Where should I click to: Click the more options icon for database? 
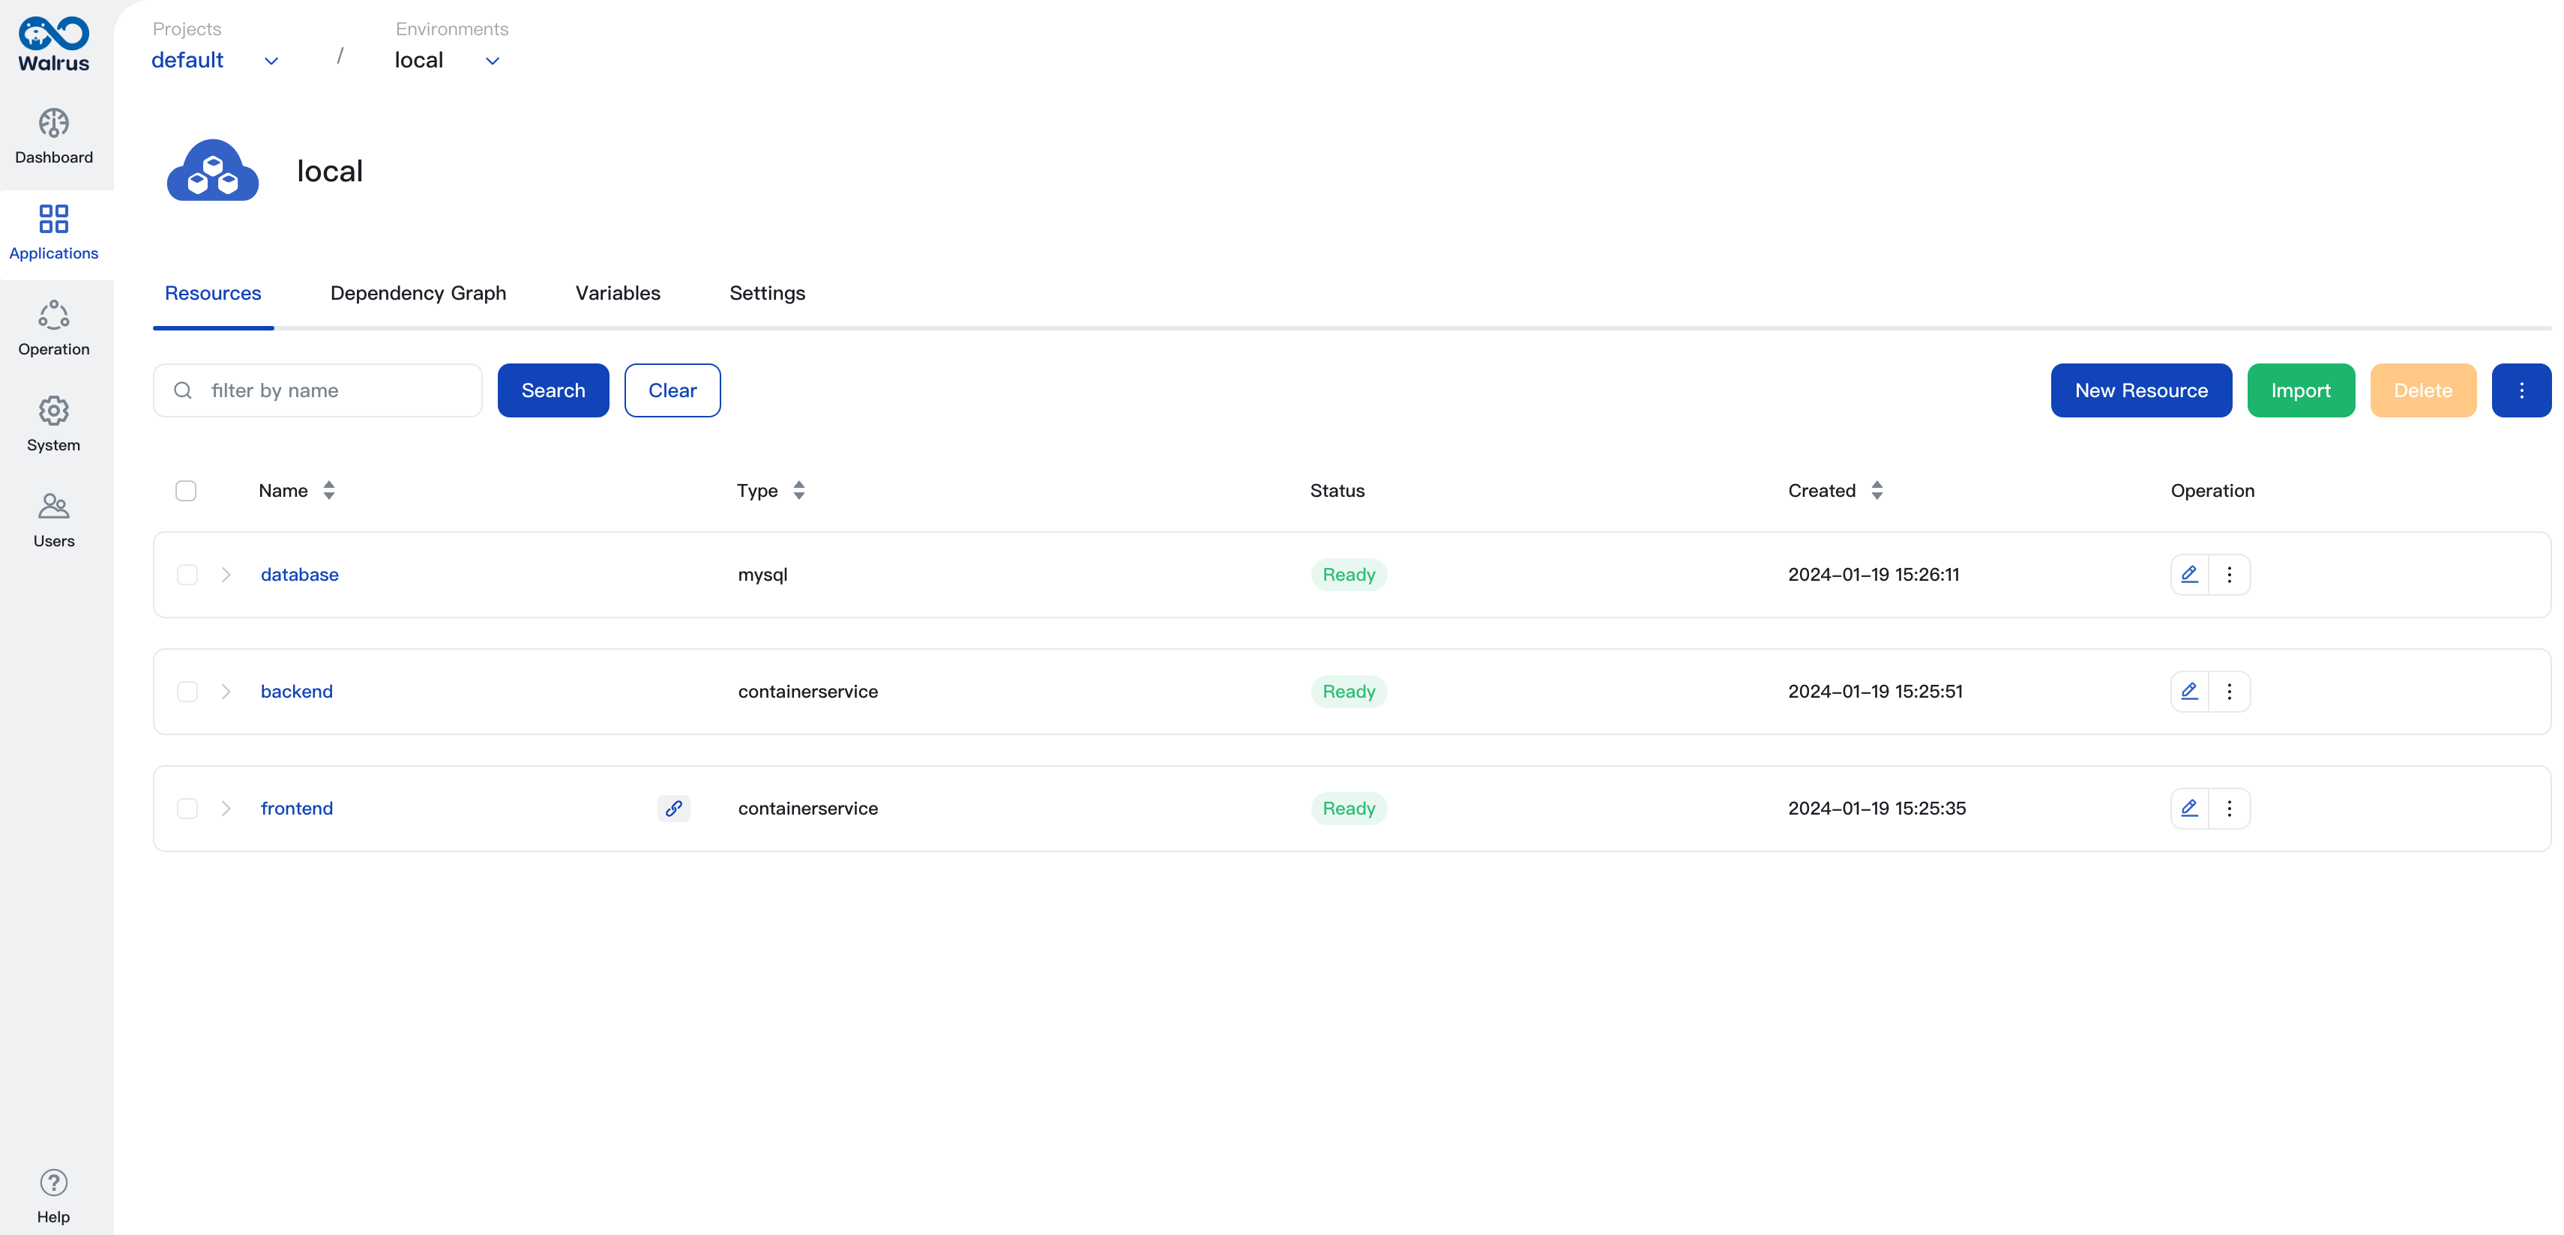point(2229,573)
